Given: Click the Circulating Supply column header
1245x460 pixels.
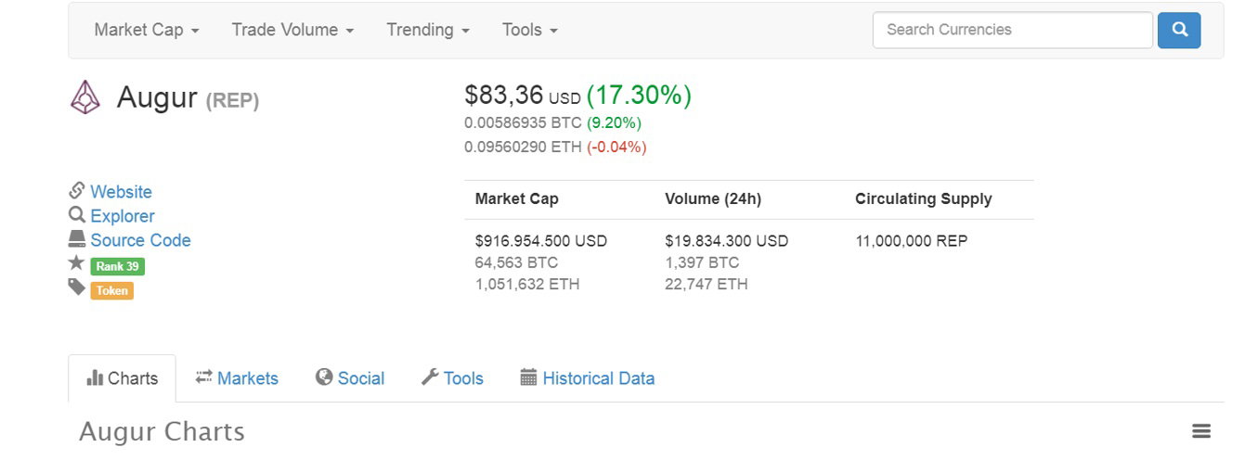Looking at the screenshot, I should 924,199.
